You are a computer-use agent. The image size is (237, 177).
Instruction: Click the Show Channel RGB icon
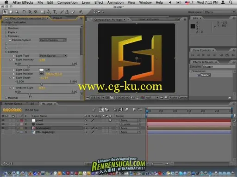coord(143,98)
